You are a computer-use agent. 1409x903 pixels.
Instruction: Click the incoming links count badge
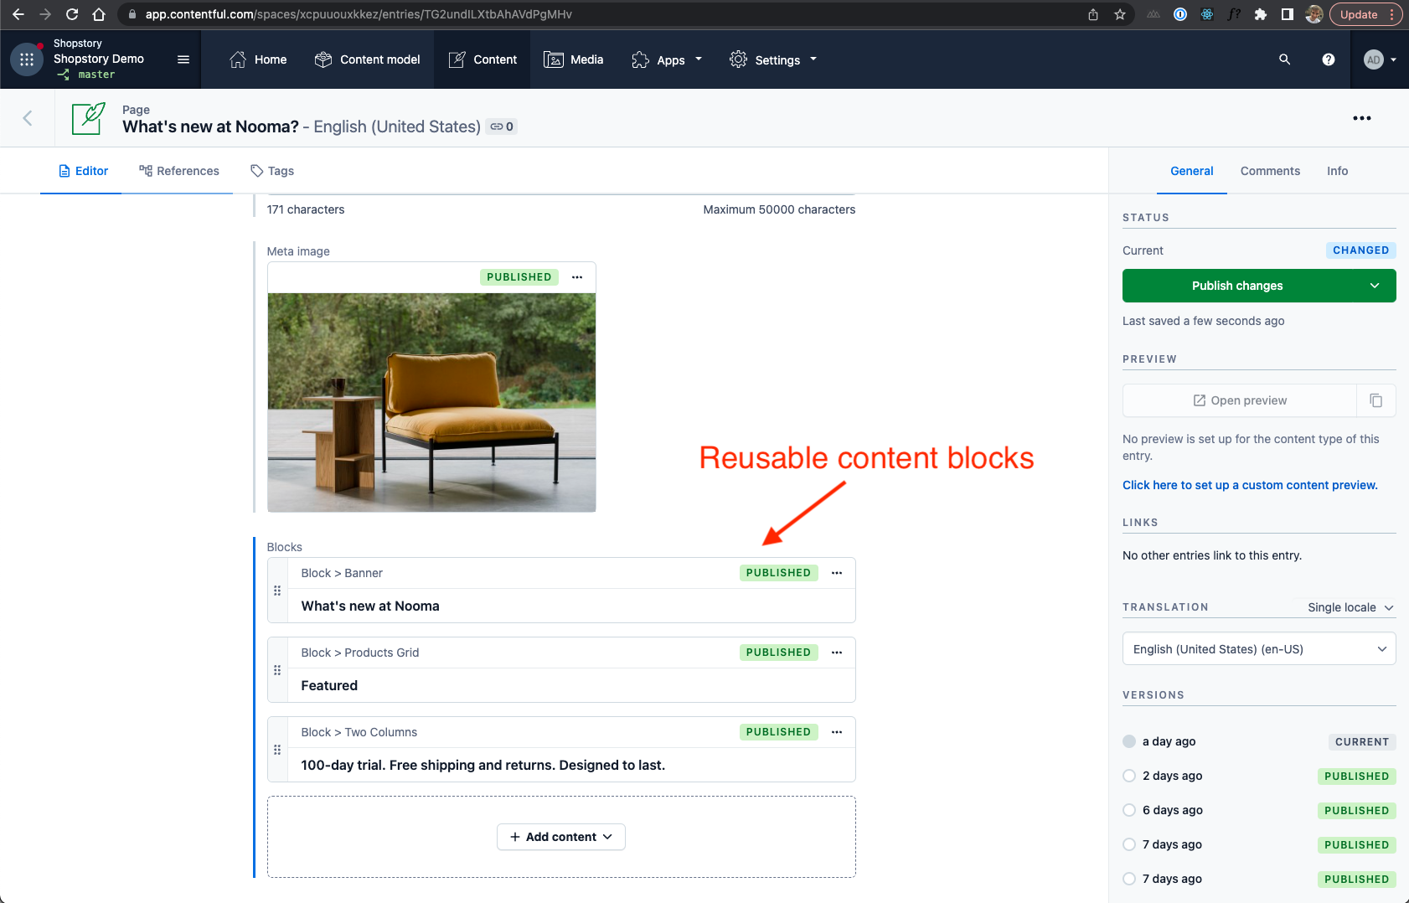(502, 126)
